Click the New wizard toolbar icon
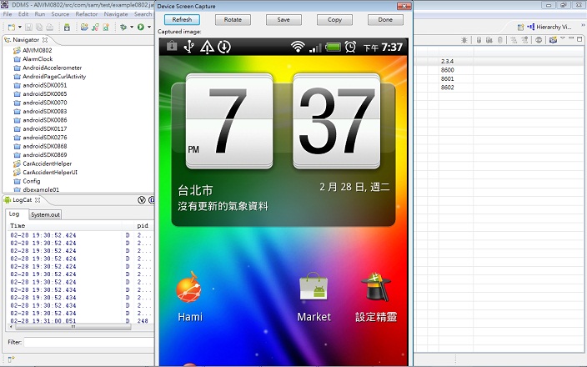Screen dimensions: 587x367 pyautogui.click(x=12, y=27)
